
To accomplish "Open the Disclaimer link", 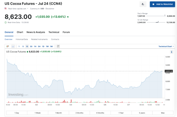I will pyautogui.click(x=50, y=9).
